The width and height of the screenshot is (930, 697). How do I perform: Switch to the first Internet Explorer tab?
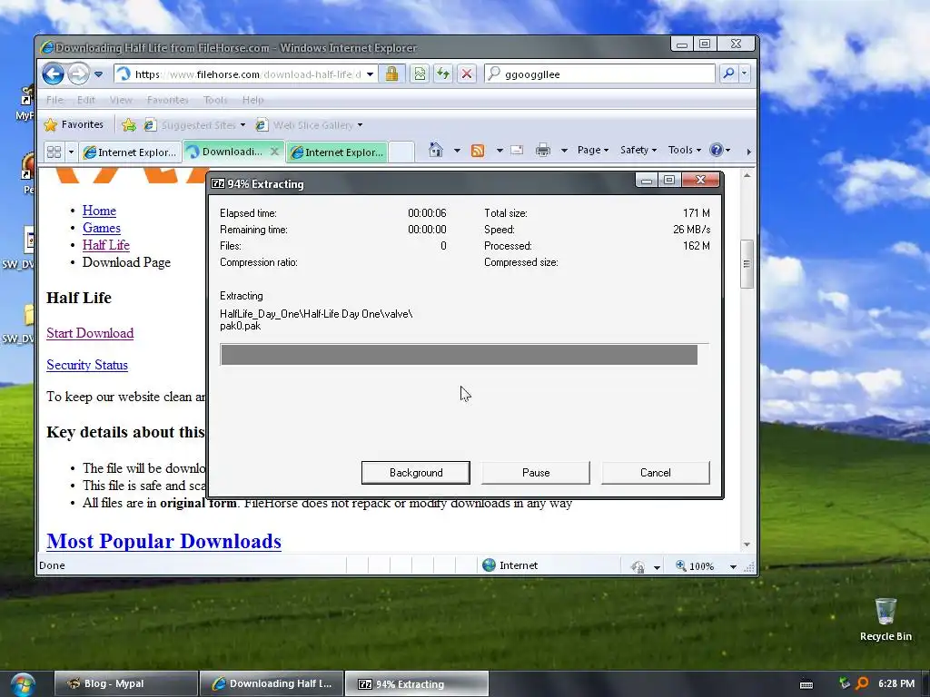point(131,152)
